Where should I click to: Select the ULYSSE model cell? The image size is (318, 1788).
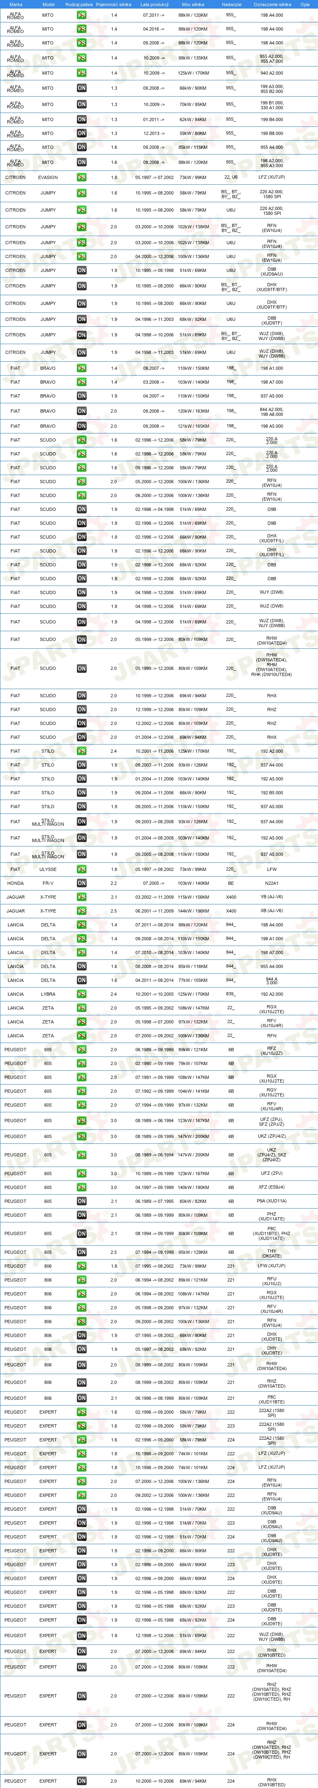(48, 870)
